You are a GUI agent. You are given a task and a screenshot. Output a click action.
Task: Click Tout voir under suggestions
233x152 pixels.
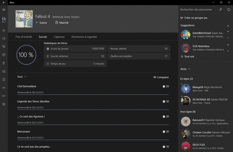188,56
